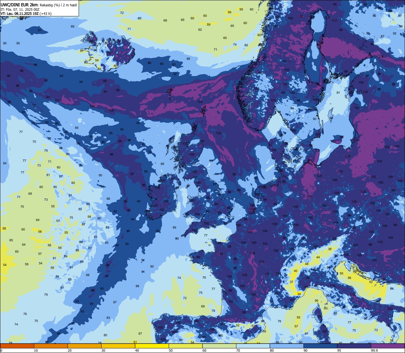Click the legend tick label "40"
Screen dimensions: 405x353
coord(137,350)
